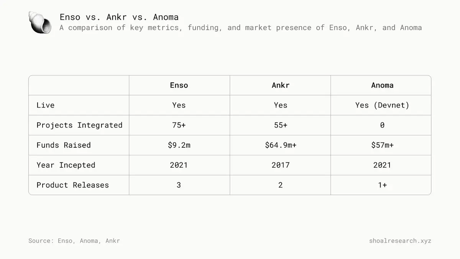Click the Year Incepted row label
This screenshot has width=460, height=259.
pos(66,165)
